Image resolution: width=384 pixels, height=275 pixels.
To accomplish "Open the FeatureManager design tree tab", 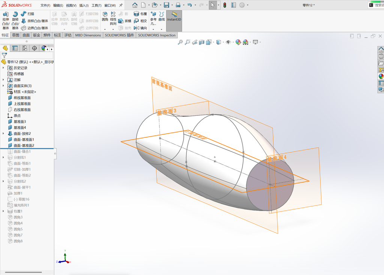I will pos(5,48).
